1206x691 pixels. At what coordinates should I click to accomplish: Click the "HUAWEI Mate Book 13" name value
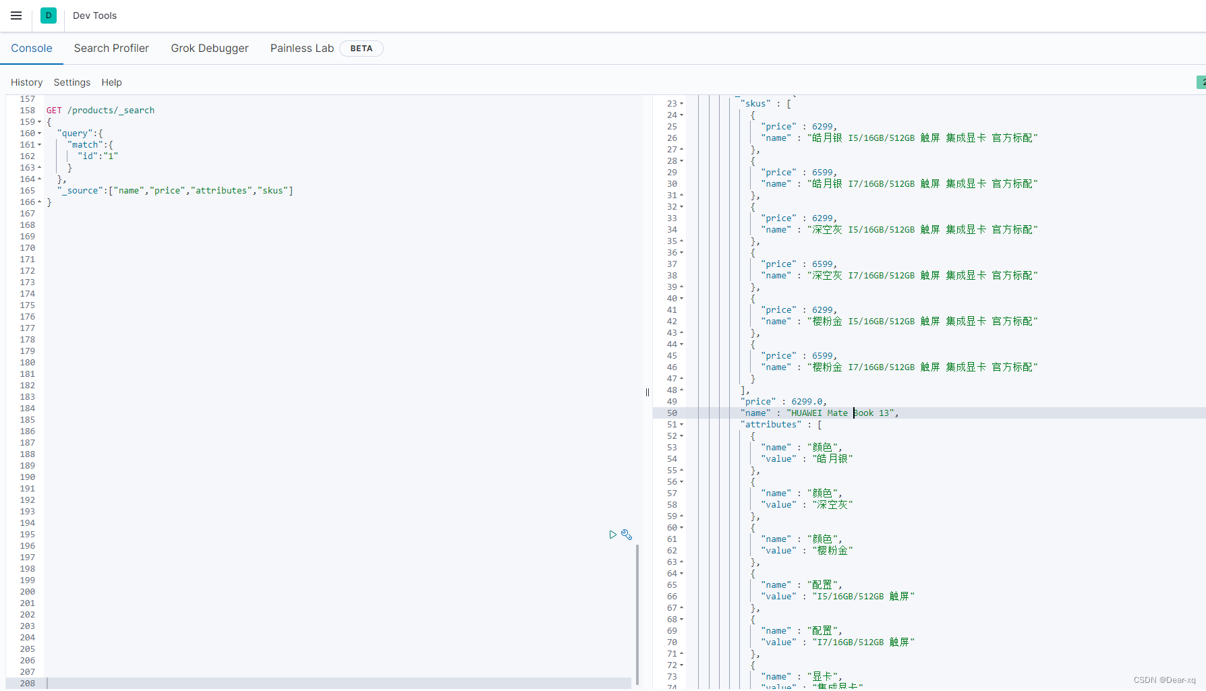pos(842,413)
